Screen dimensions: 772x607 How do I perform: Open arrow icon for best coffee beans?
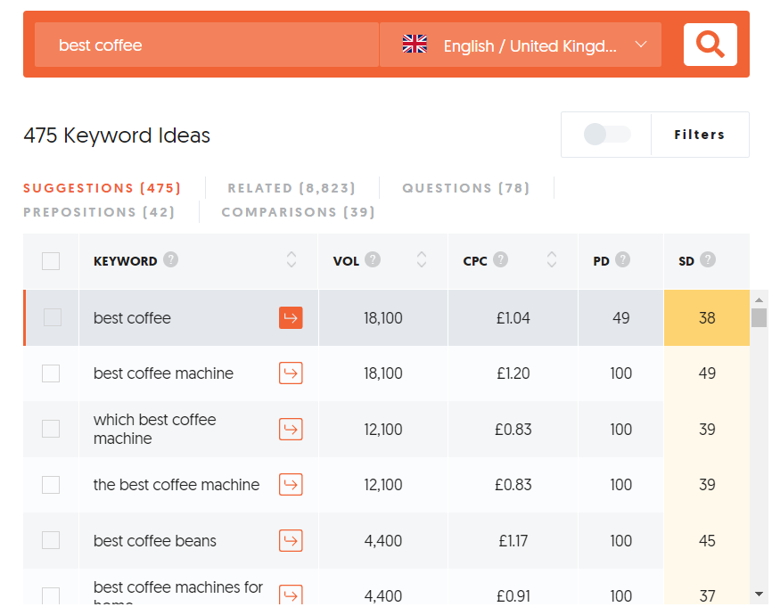click(x=291, y=541)
